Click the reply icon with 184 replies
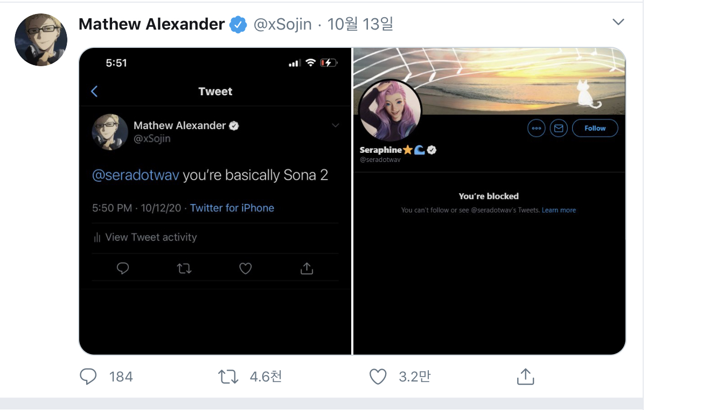This screenshot has height=410, width=703. click(x=88, y=377)
